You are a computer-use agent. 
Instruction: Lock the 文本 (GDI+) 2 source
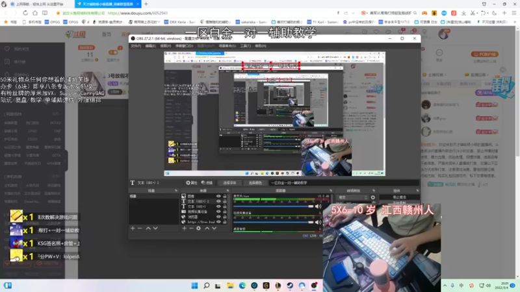225,201
